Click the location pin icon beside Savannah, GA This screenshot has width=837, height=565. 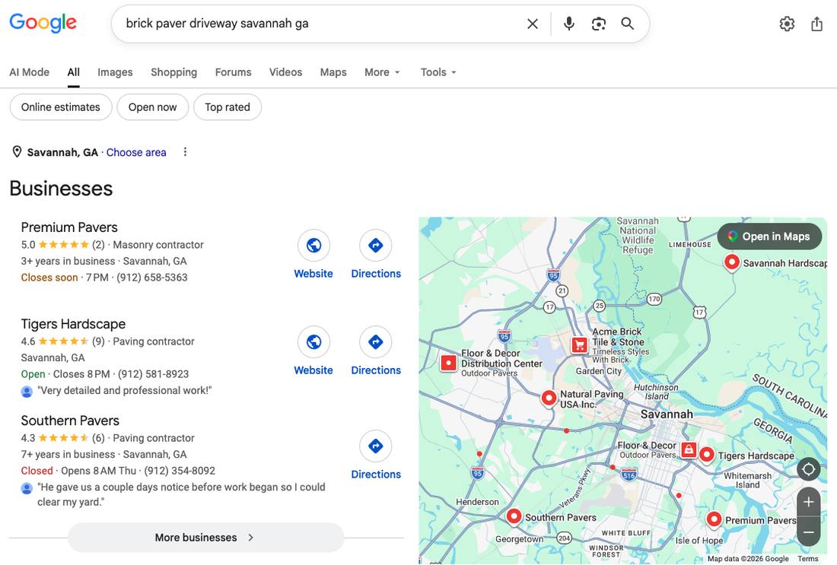[x=17, y=152]
